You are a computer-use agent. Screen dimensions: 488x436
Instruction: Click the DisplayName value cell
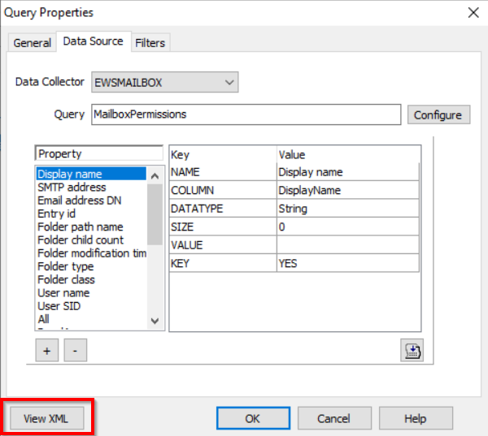[x=348, y=190]
